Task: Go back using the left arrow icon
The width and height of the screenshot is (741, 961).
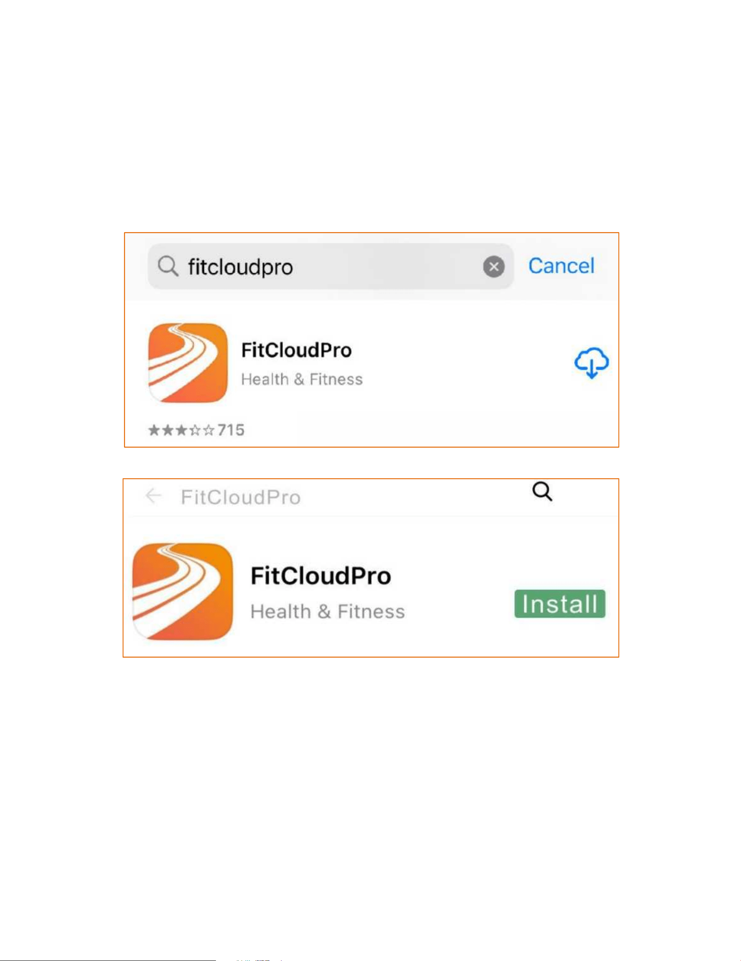Action: pyautogui.click(x=153, y=496)
